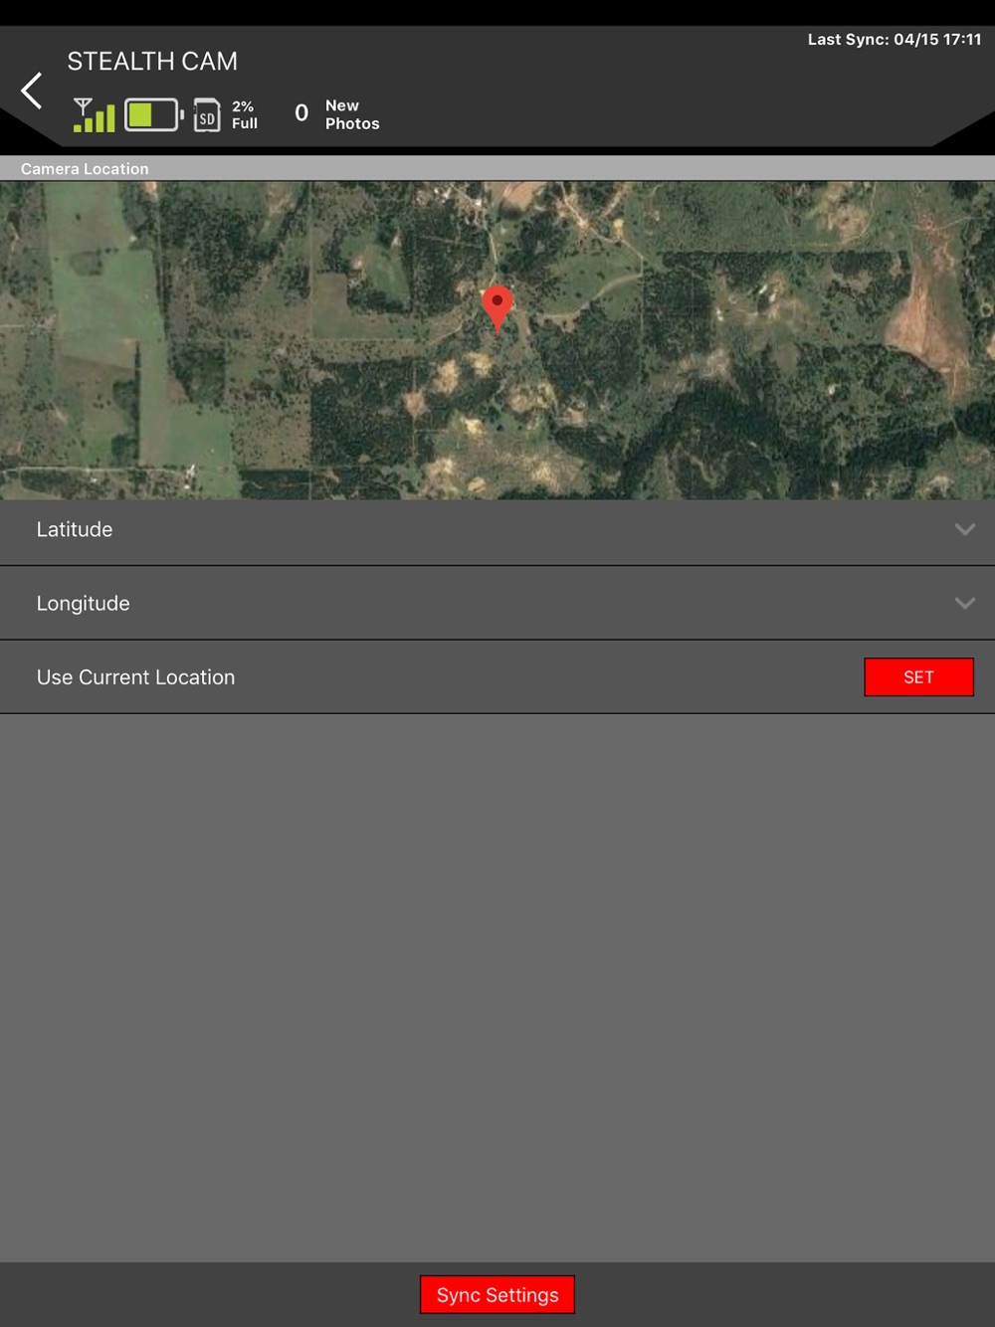Viewport: 995px width, 1327px height.
Task: Tap the Use Current Location label
Action: [136, 677]
